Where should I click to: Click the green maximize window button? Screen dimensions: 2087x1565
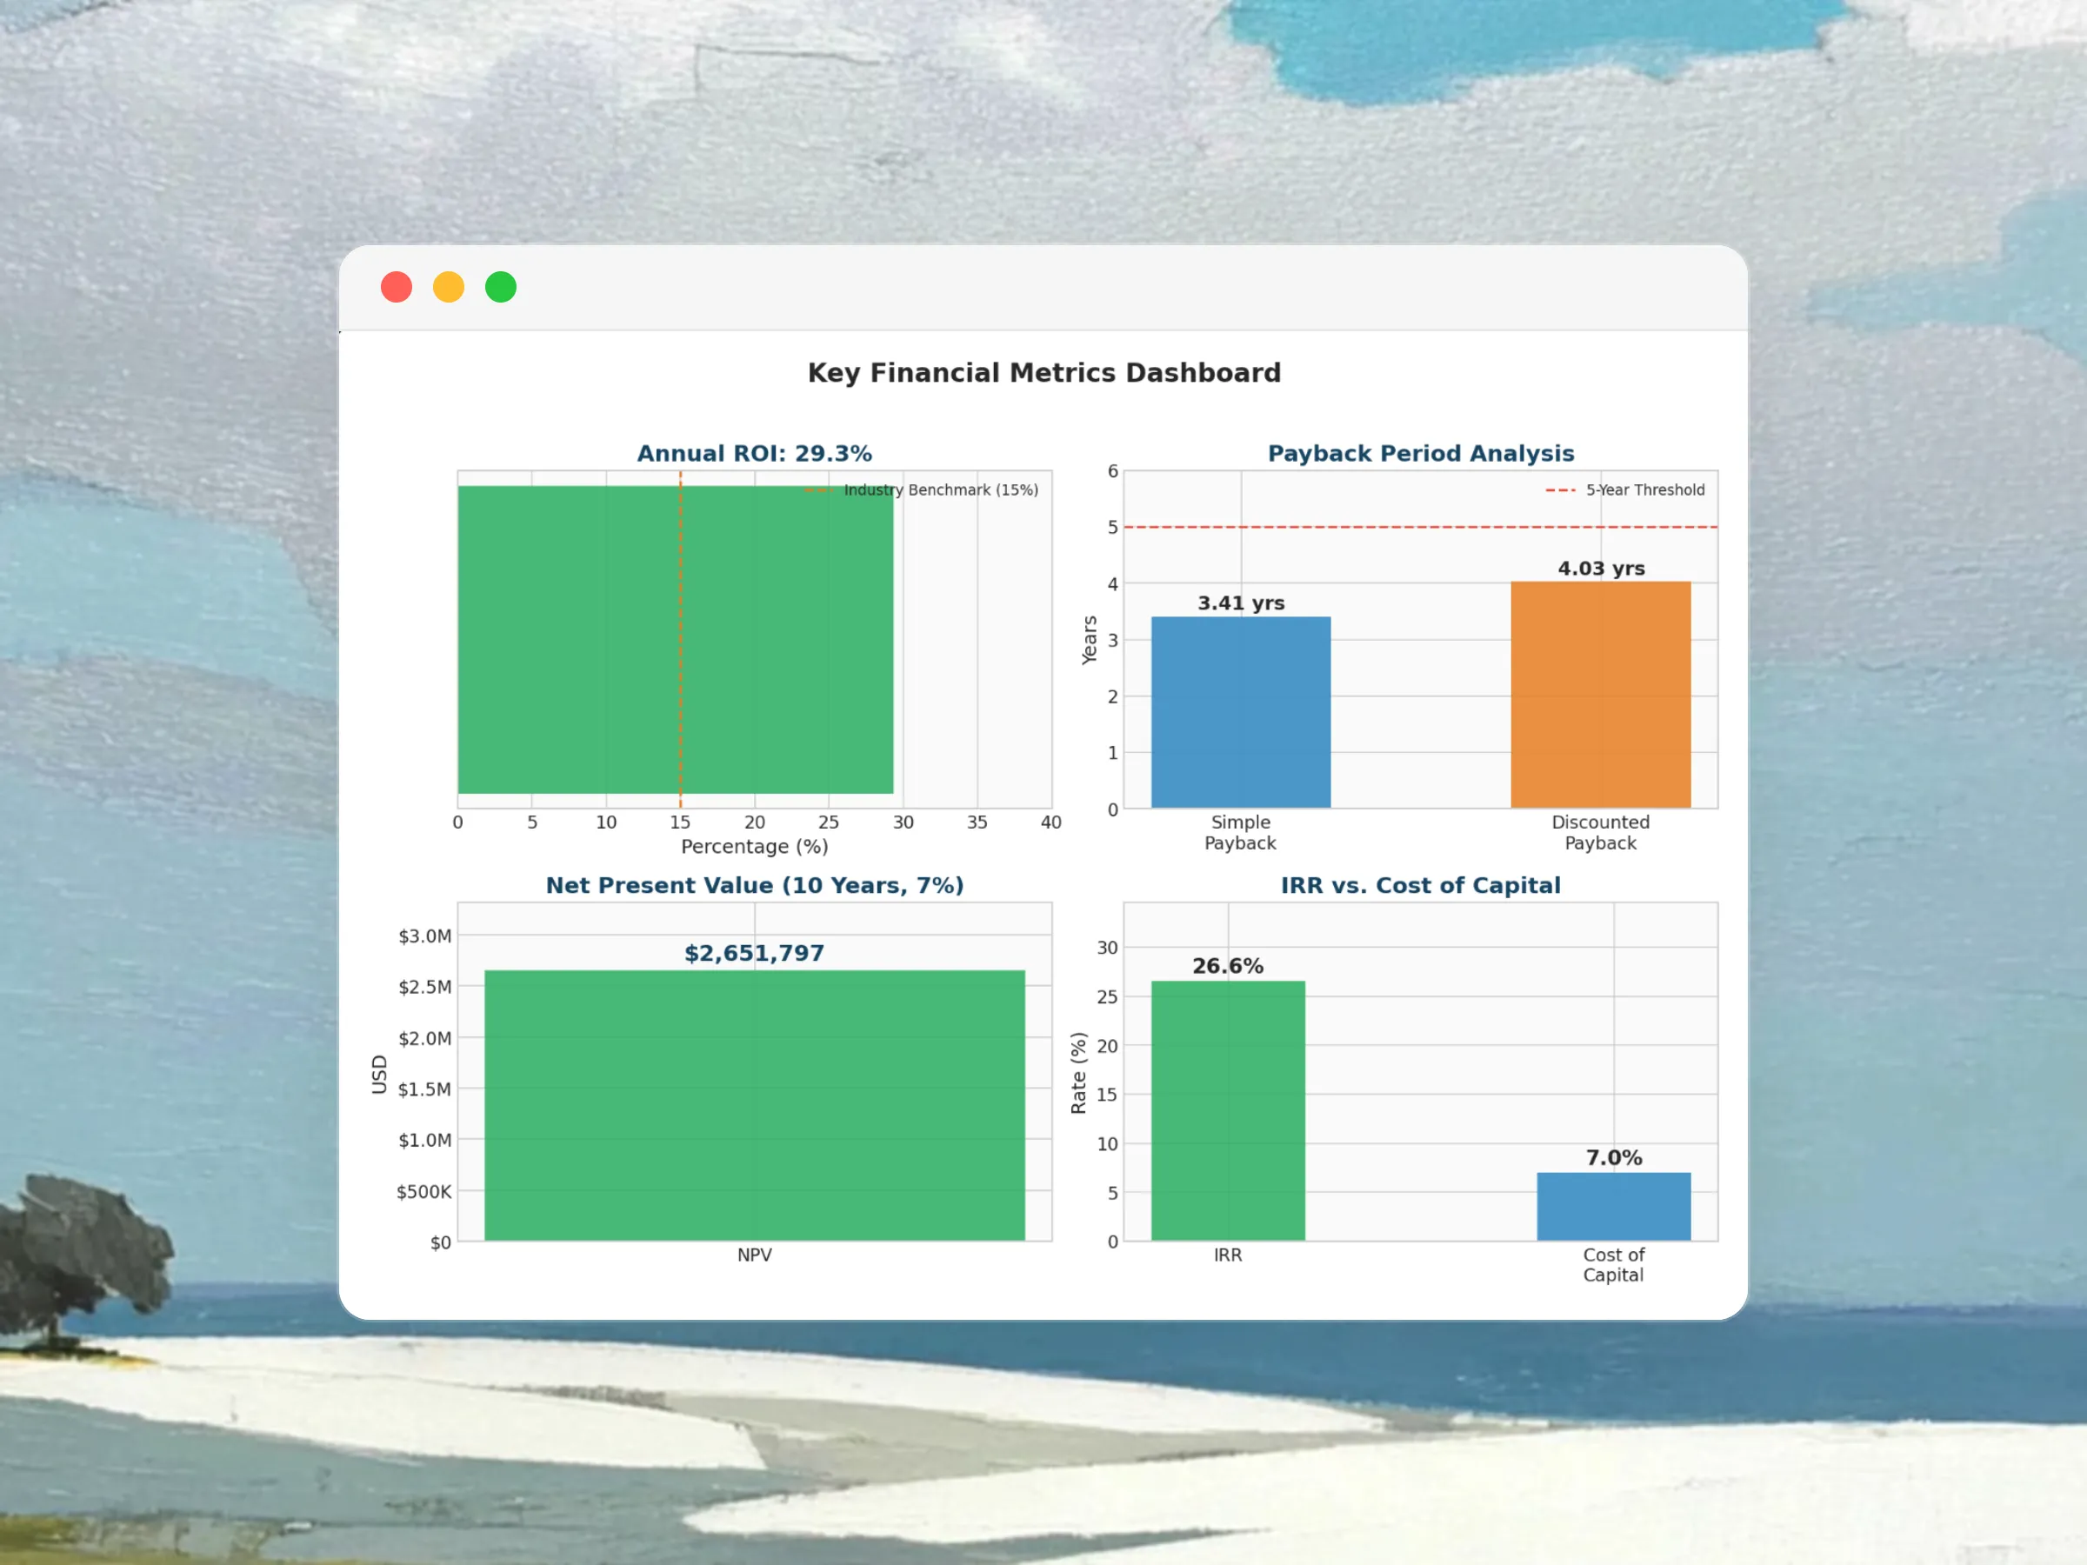click(501, 287)
